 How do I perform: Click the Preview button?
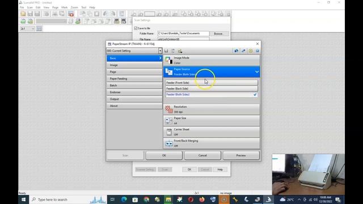coord(241,155)
